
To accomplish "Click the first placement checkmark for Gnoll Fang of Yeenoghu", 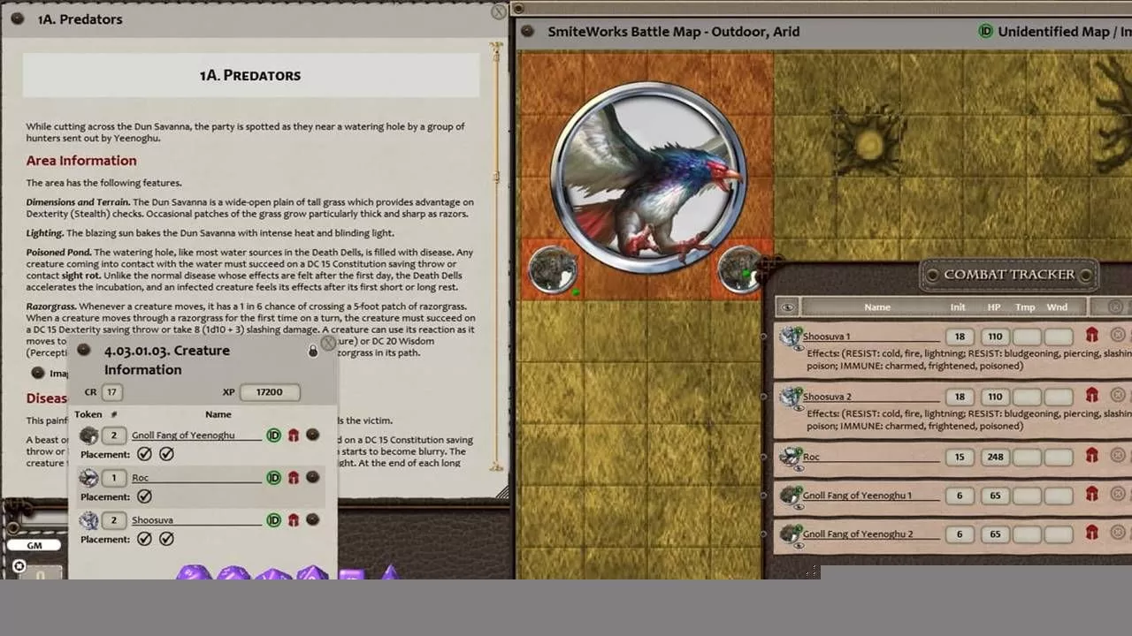I will coord(145,454).
